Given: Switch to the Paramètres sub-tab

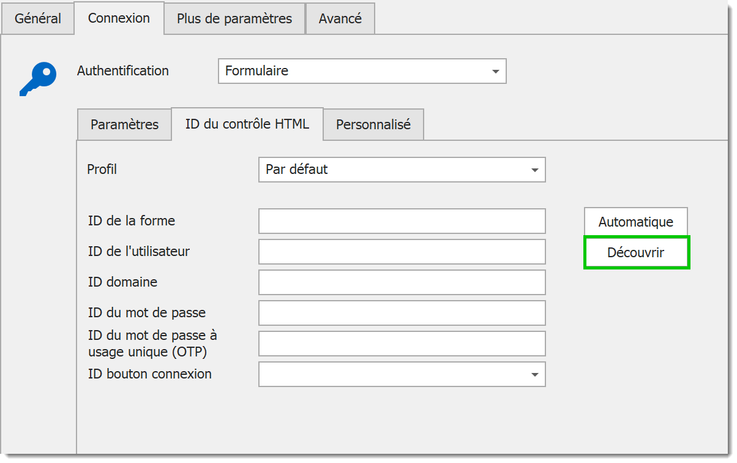Looking at the screenshot, I should coord(124,124).
